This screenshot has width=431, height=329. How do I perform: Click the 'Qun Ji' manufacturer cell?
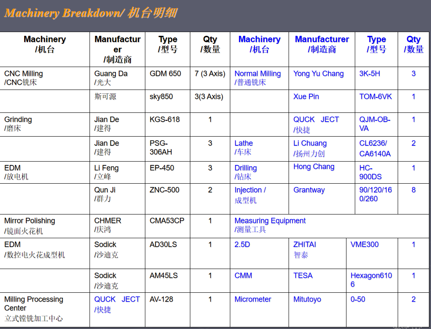click(x=117, y=199)
